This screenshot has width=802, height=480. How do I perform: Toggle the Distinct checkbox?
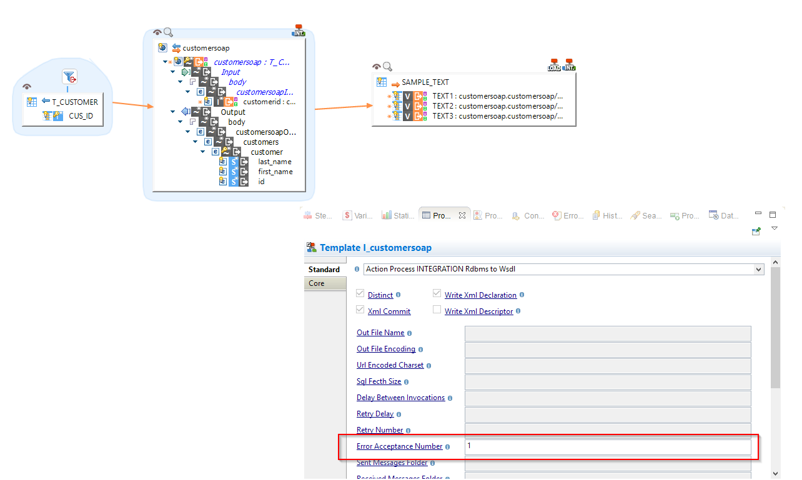click(360, 294)
